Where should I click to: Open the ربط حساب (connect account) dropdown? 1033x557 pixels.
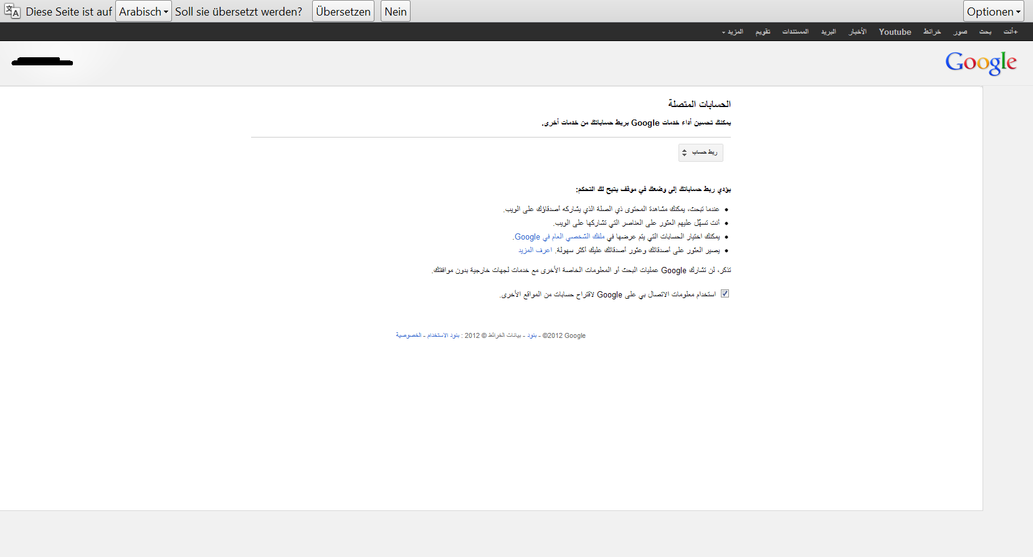tap(701, 152)
